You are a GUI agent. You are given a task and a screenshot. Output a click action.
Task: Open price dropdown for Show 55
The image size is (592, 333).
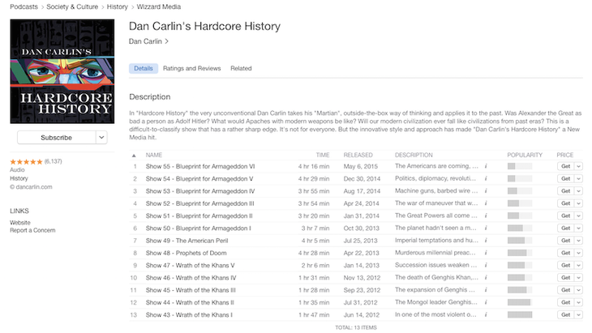[578, 166]
